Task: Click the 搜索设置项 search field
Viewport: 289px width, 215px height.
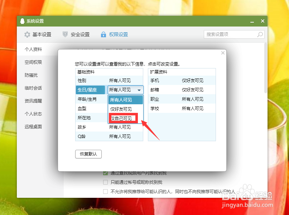Action: click(229, 34)
